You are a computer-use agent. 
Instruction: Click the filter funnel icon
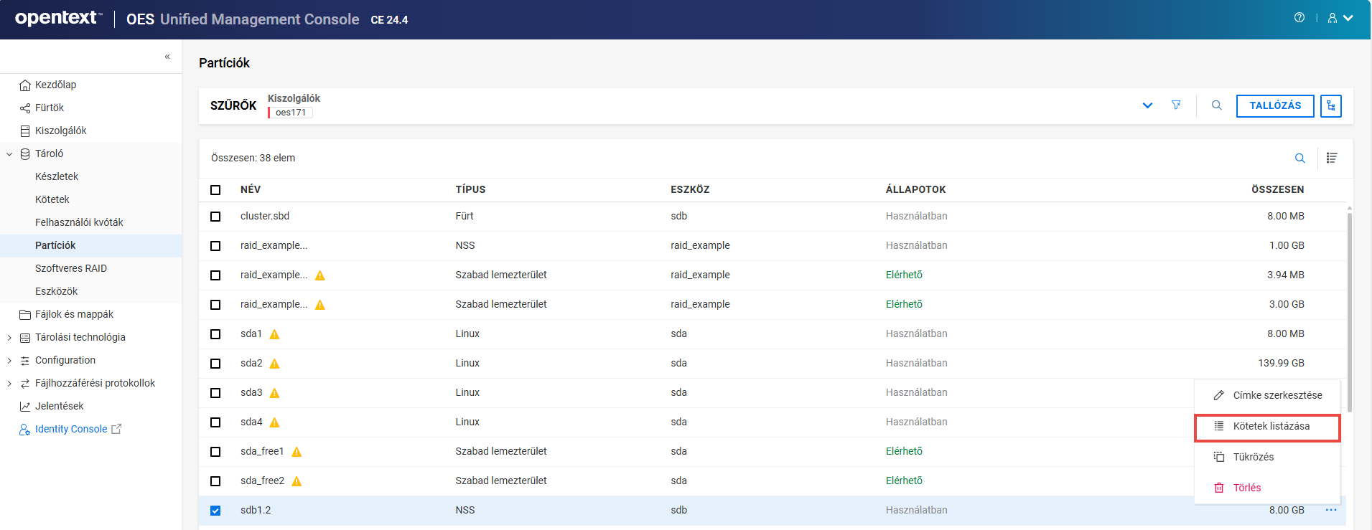coord(1176,105)
